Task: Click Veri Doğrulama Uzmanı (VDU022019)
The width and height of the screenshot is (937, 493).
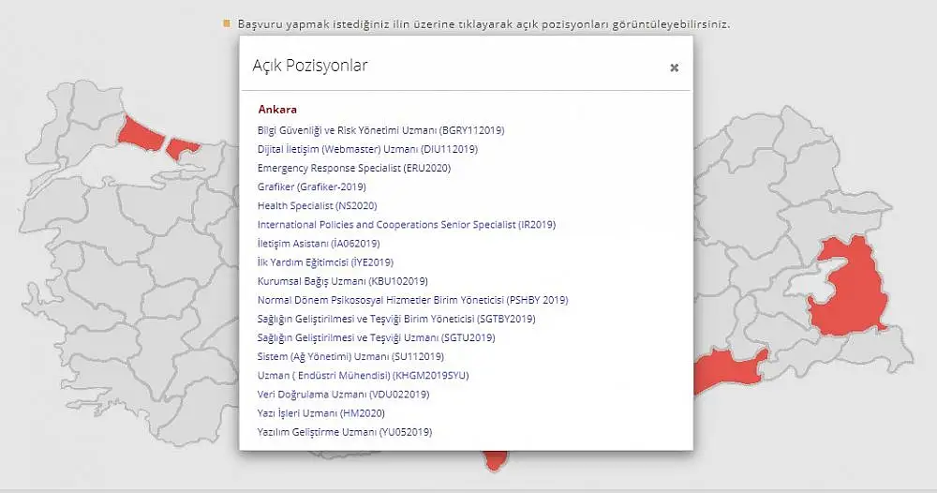Action: (x=343, y=395)
